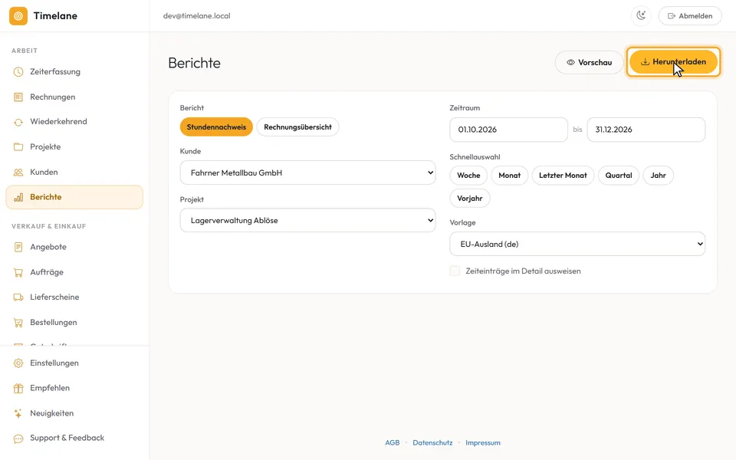Click the Support & Feedback chat icon
The width and height of the screenshot is (736, 460).
pos(18,439)
